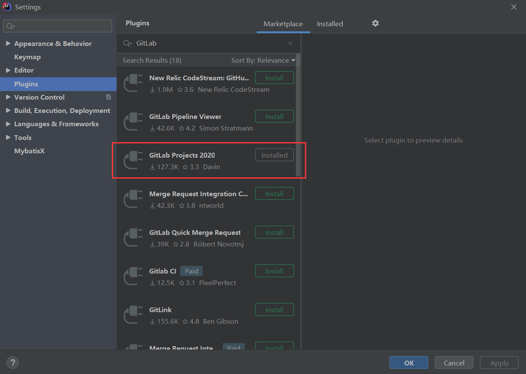Click the IntelliJ logo in title bar
Screen dimensions: 526x374
[x=7, y=7]
